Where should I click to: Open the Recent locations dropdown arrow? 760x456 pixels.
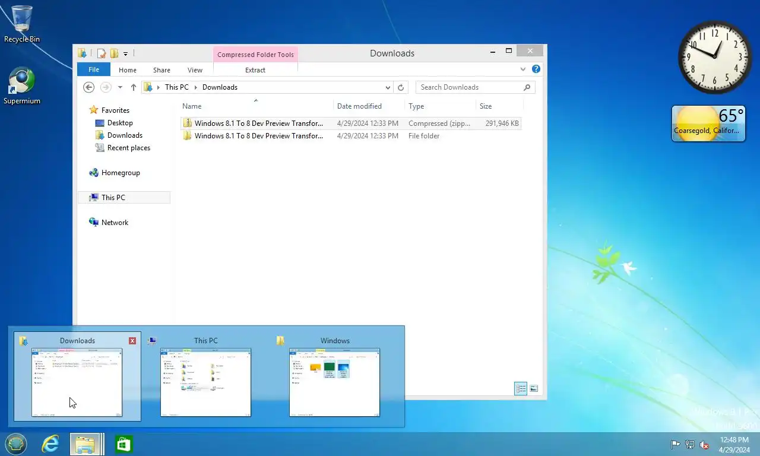120,87
